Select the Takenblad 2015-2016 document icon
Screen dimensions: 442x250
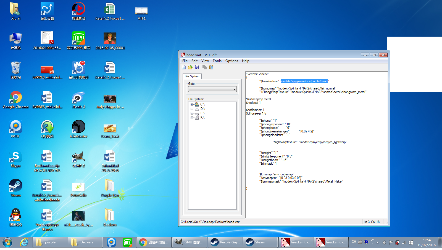110,161
